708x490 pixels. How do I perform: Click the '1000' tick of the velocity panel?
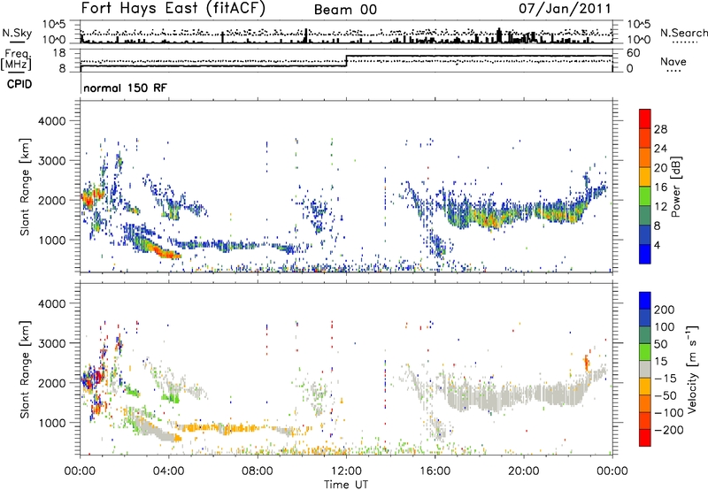pos(51,423)
